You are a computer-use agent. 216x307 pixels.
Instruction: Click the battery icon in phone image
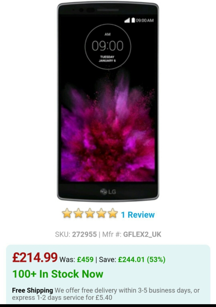pos(133,20)
